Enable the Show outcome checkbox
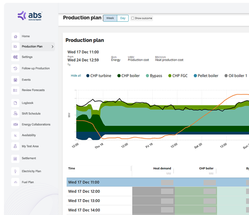 click(132, 18)
